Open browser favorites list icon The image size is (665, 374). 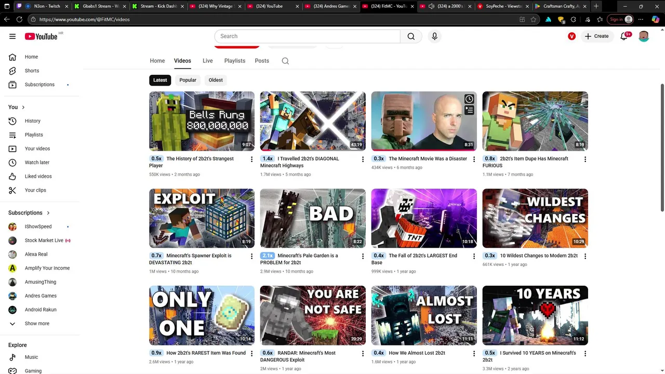pyautogui.click(x=600, y=19)
